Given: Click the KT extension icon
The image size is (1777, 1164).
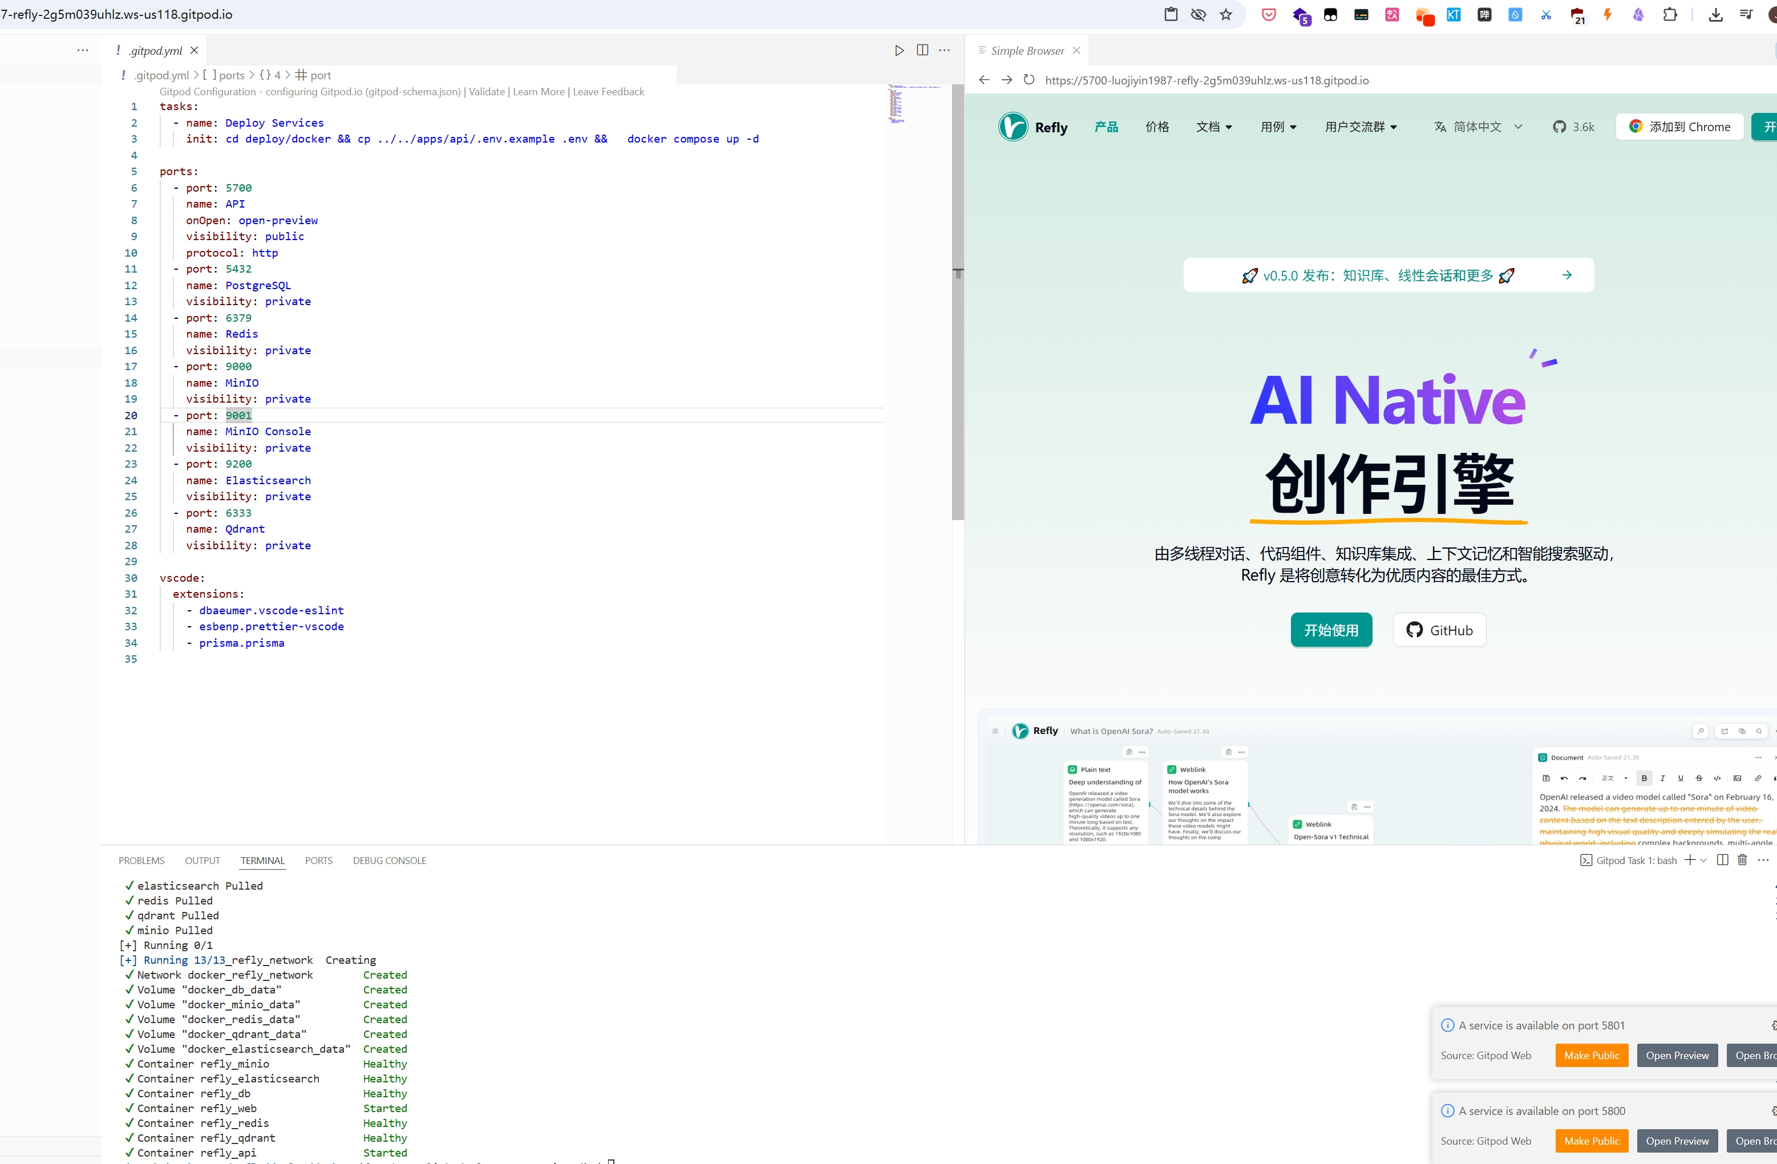Looking at the screenshot, I should tap(1453, 14).
